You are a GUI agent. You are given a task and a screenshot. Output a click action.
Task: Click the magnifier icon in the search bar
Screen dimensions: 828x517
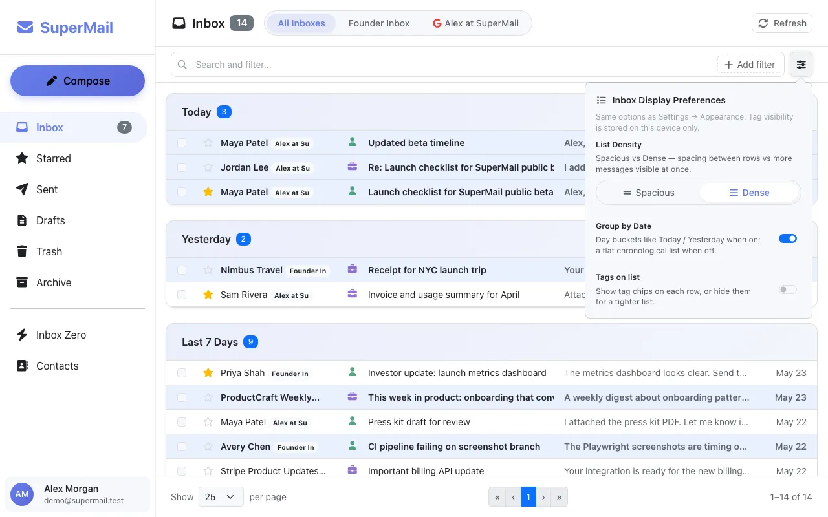[x=182, y=65]
